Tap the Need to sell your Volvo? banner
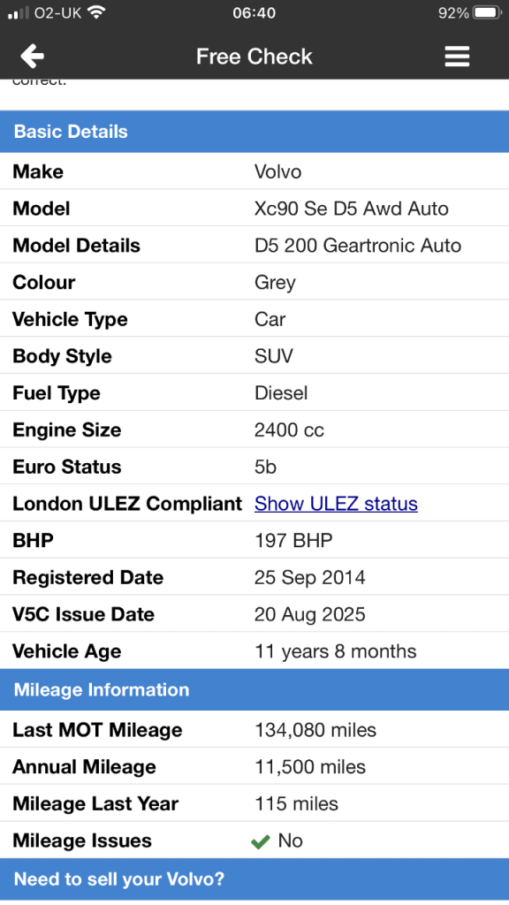Viewport: 509px width, 905px height. click(254, 879)
